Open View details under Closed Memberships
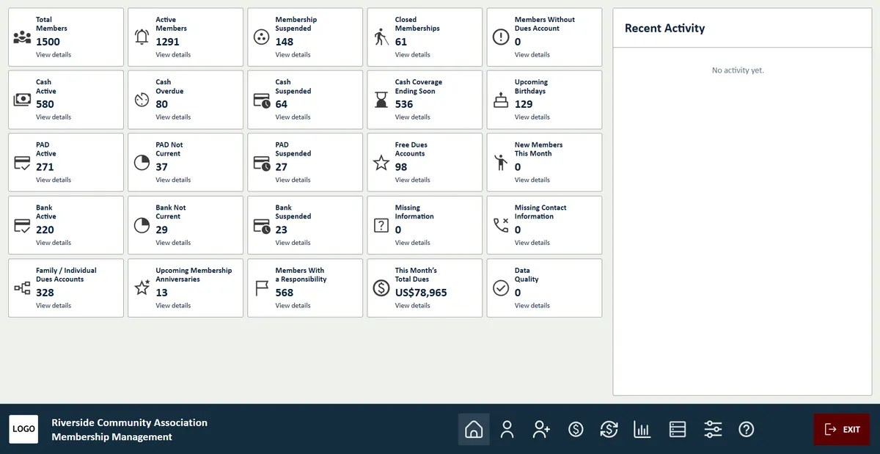The height and width of the screenshot is (454, 880). click(x=412, y=54)
